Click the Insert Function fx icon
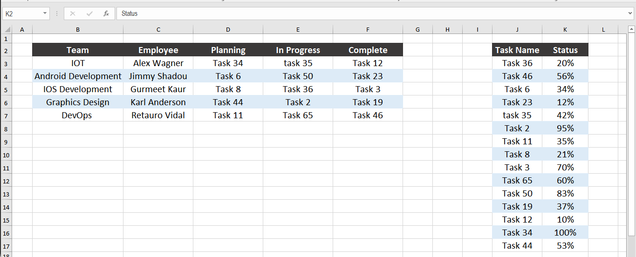 coord(106,14)
